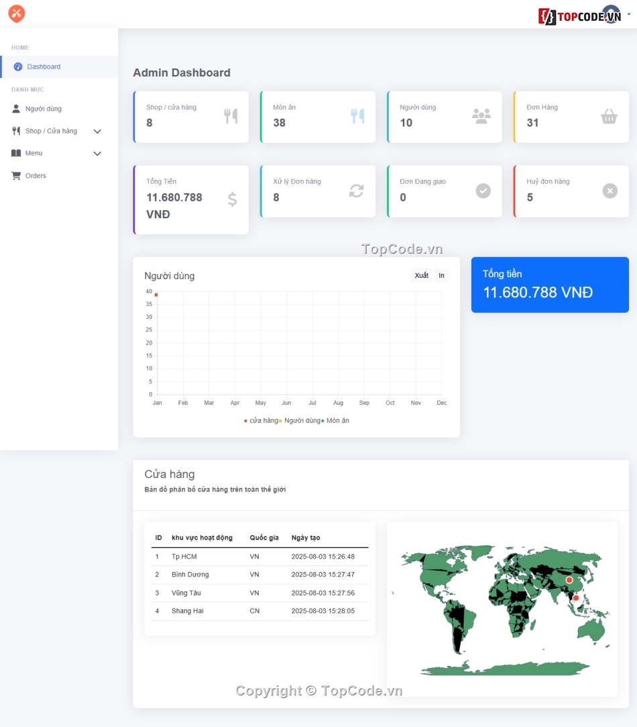Screen dimensions: 637x727
Task: Click date 2025-08-03 15:27:47
Action: click(323, 575)
